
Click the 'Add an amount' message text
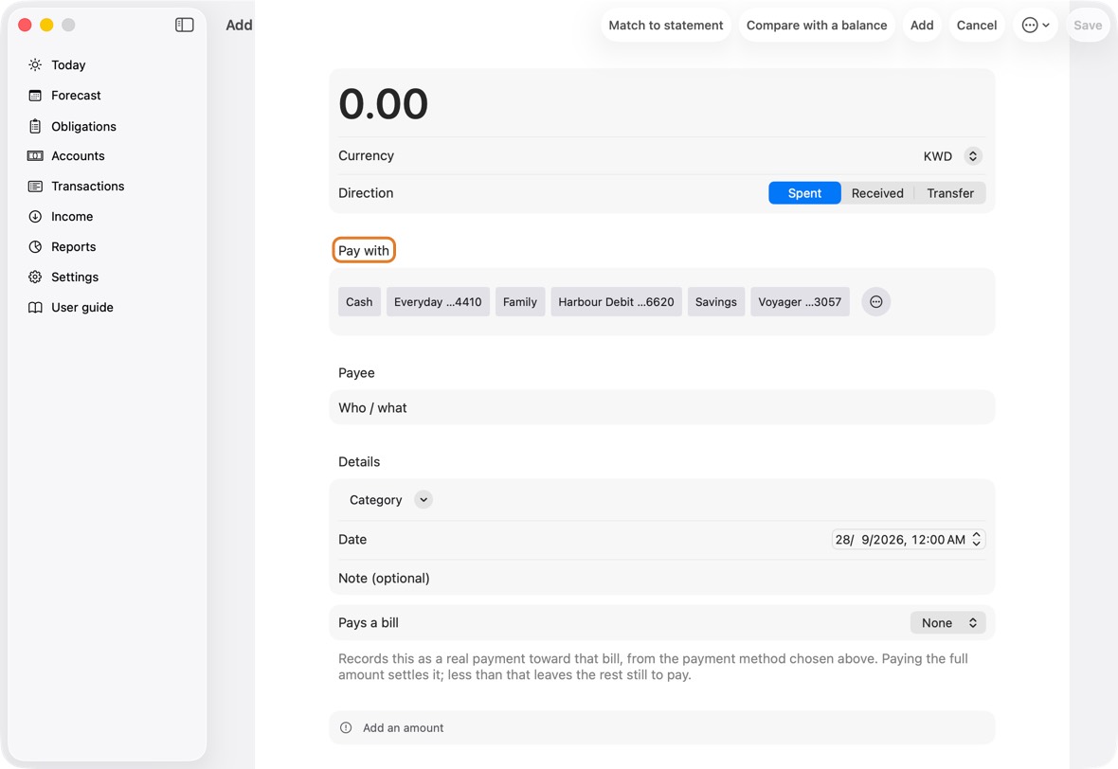[x=403, y=727]
